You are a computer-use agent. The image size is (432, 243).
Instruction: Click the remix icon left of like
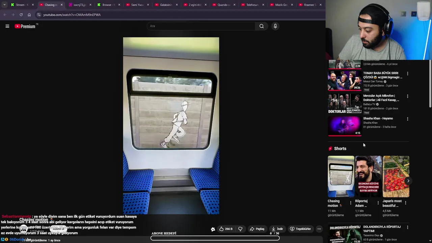(x=213, y=229)
